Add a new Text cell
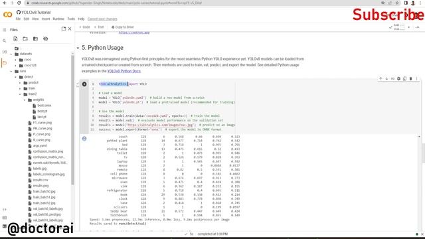The width and height of the screenshot is (425, 239). pos(99,27)
